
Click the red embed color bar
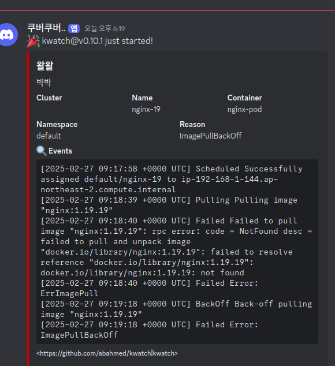(28, 208)
